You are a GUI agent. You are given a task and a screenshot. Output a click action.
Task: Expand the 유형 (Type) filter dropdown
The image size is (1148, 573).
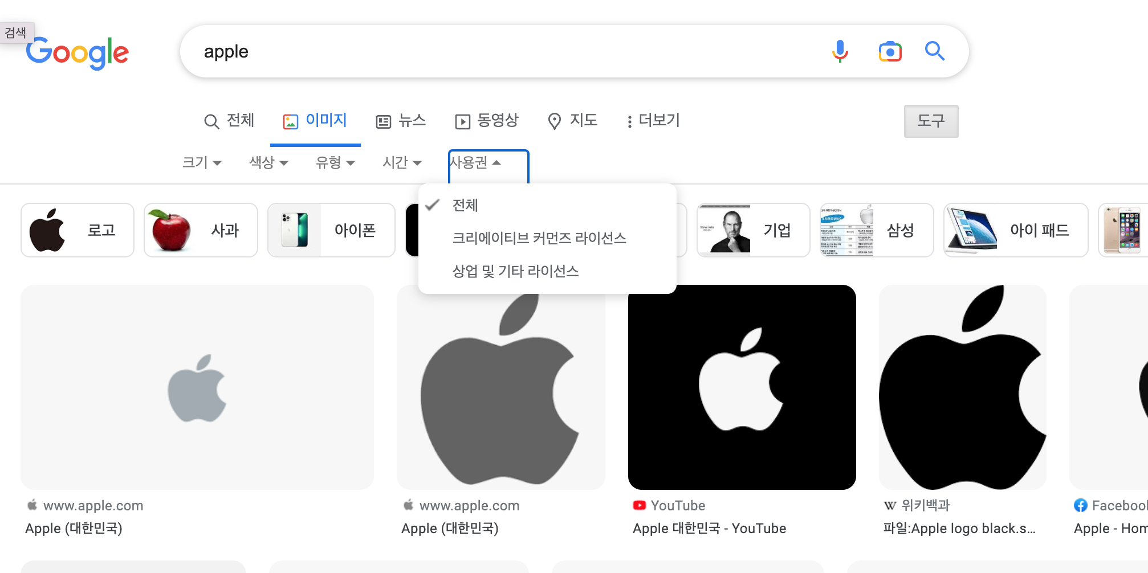[x=335, y=162]
